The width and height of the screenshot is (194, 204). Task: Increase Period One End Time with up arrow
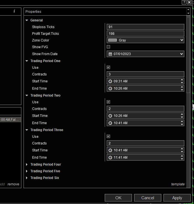182,87
